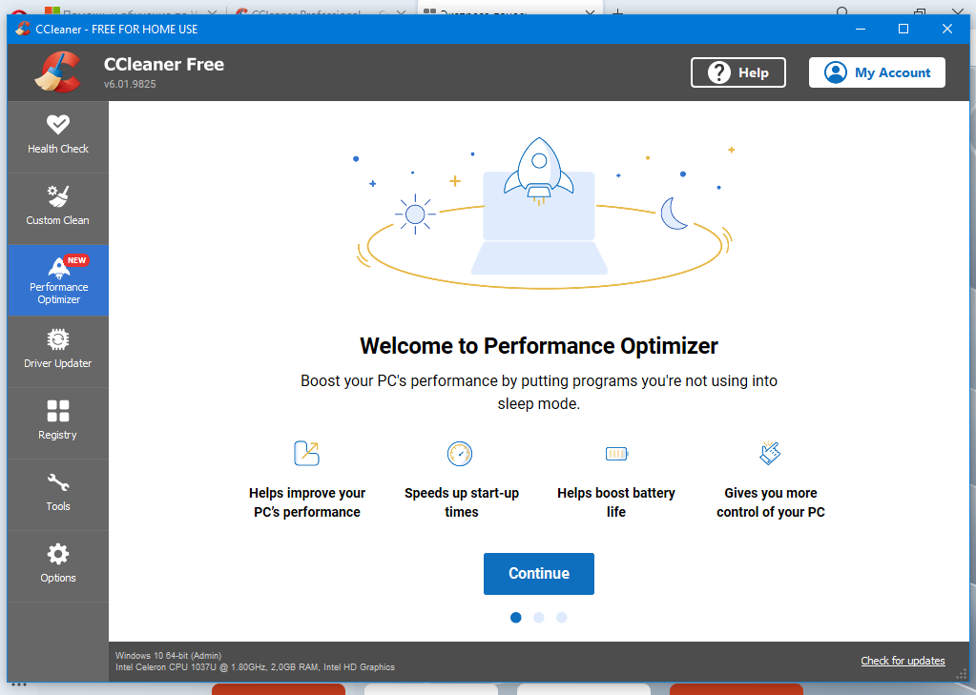Screen dimensions: 976x695
Task: Click 'Gives you more control of your PC' text
Action: (771, 502)
